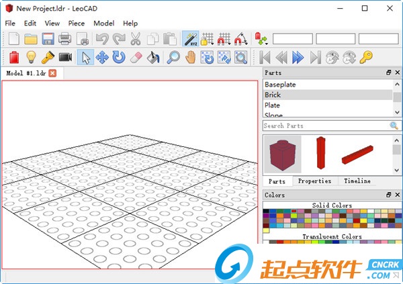Select the zoom magnifier tool
403x284 pixels.
[173, 57]
